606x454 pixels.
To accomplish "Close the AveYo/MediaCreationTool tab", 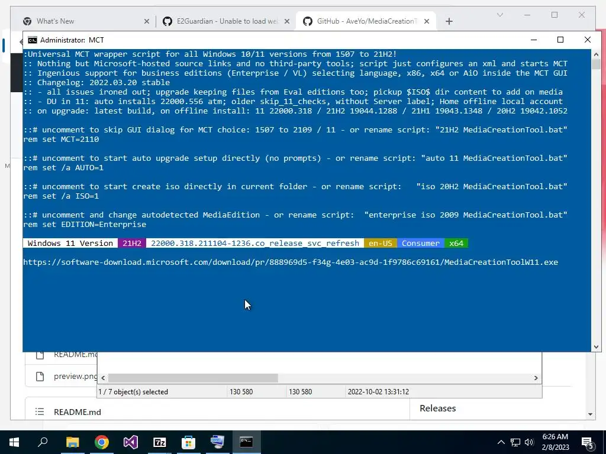I will (x=427, y=21).
